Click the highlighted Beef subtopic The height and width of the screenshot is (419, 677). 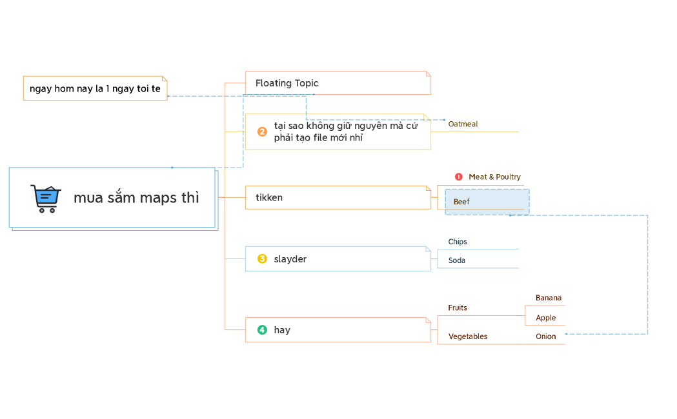[461, 202]
